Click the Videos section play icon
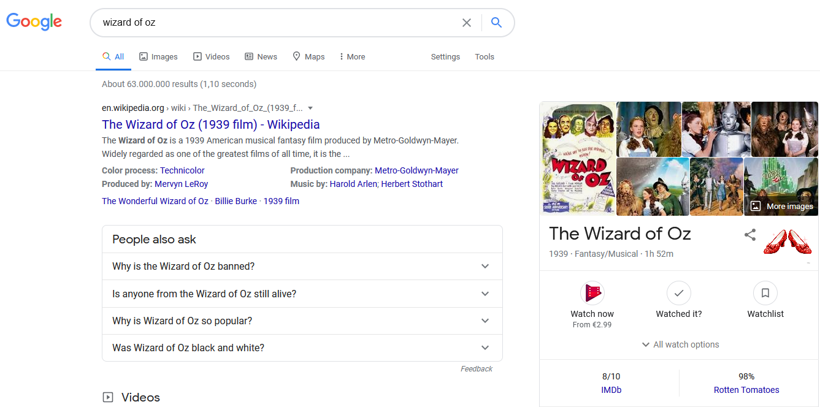Image resolution: width=820 pixels, height=407 pixels. pos(108,397)
